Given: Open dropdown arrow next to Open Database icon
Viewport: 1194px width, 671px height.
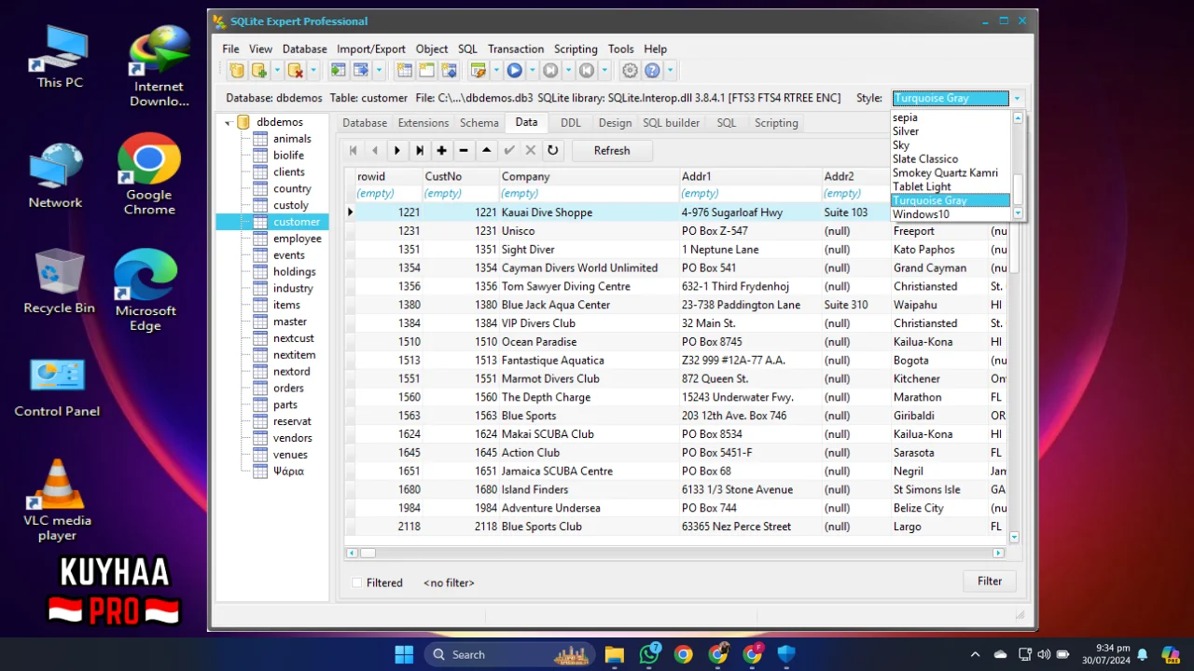Looking at the screenshot, I should pyautogui.click(x=277, y=71).
